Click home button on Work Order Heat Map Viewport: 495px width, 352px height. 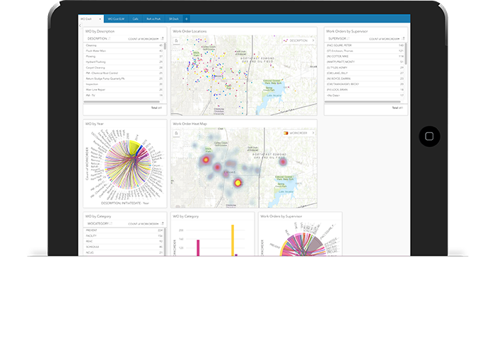tap(175, 132)
